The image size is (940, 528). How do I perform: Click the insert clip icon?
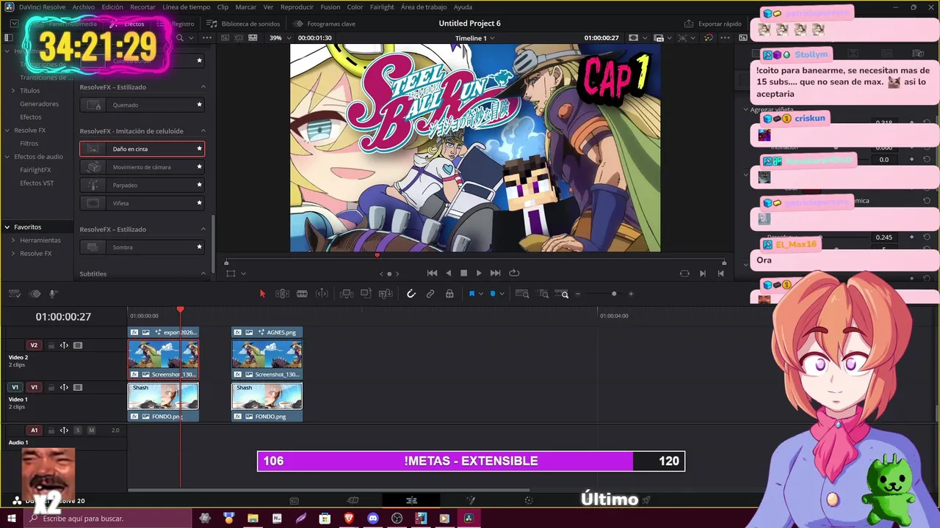(x=347, y=294)
